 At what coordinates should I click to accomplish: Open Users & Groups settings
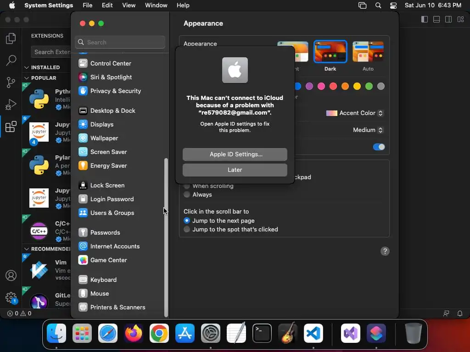click(106, 213)
